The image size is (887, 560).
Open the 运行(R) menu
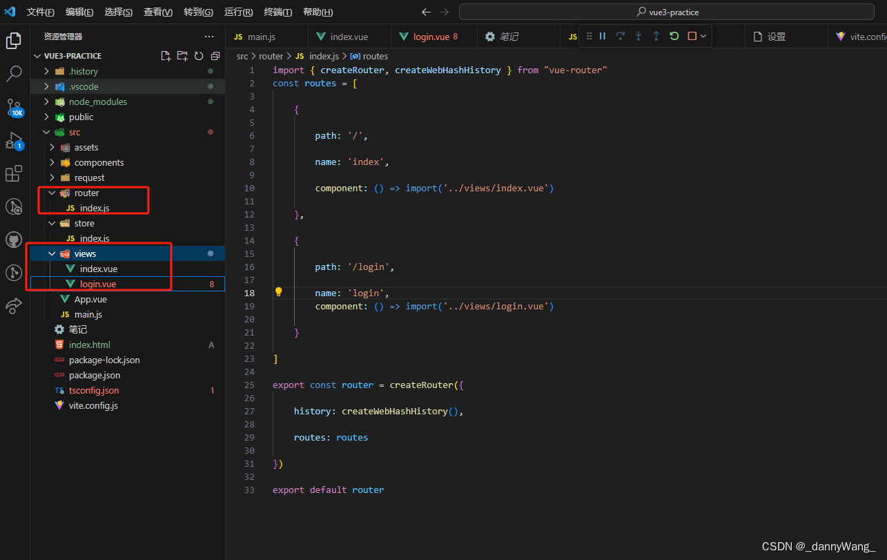[238, 12]
